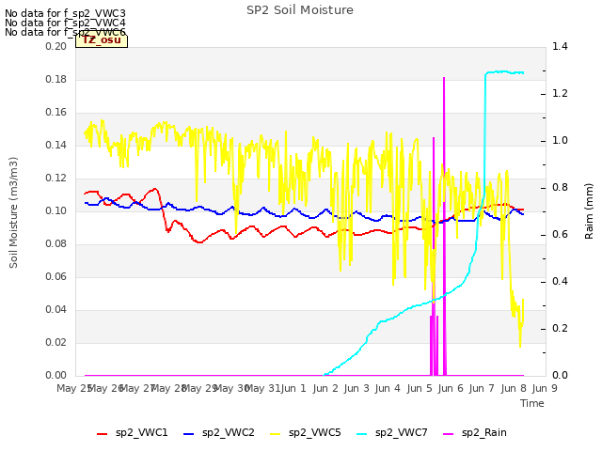Click the 0.08 left axis tick label

56,244
